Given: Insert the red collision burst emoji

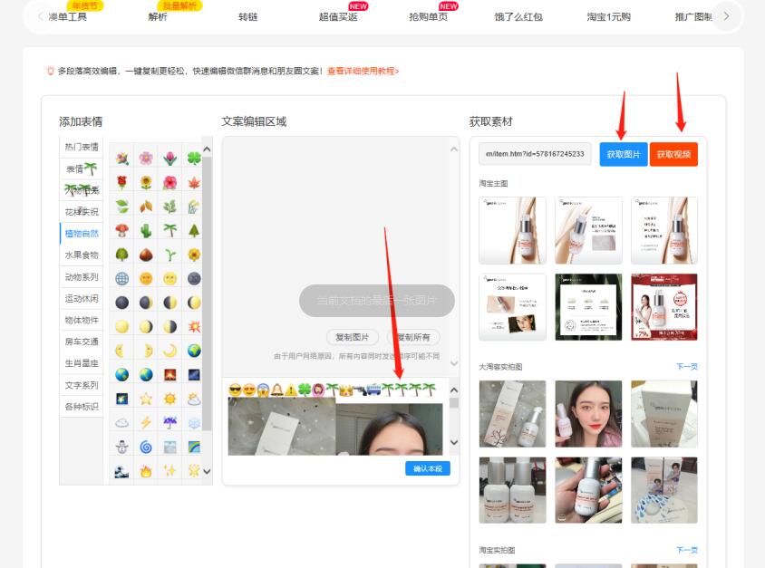Looking at the screenshot, I should [x=194, y=327].
